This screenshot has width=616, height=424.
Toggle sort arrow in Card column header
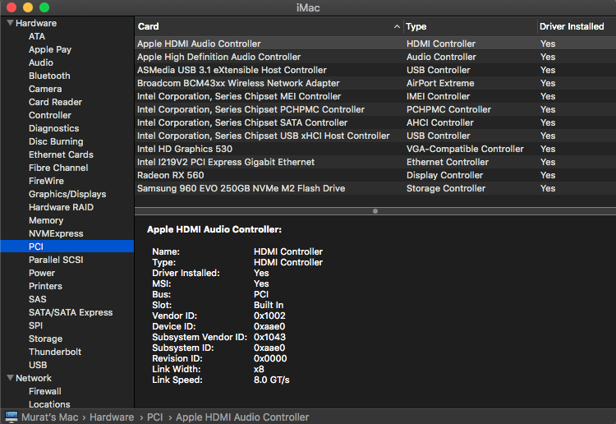tap(397, 26)
